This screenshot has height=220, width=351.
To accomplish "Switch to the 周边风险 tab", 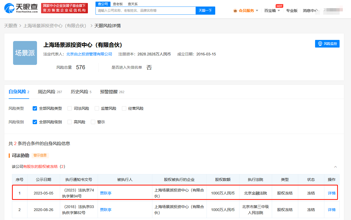I will coord(50,92).
